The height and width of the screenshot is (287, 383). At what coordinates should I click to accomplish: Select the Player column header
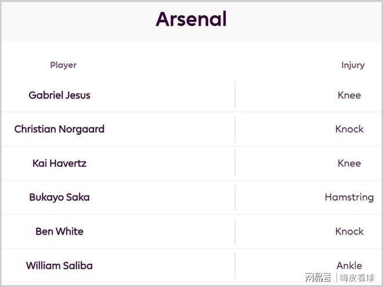click(x=63, y=65)
